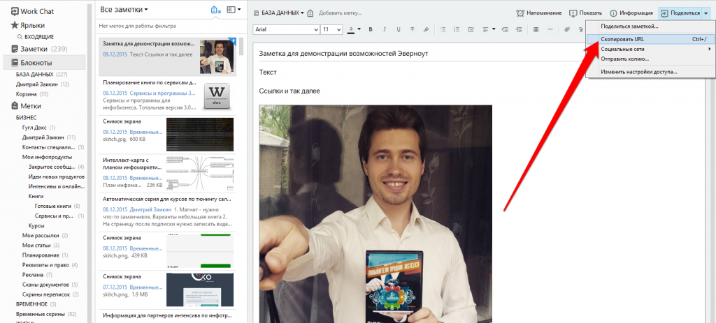Screen dimensions: 716x323
Task: Open the alignment dropdown arrow
Action: coord(494,29)
